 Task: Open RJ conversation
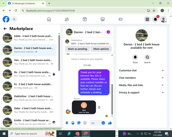29,86
